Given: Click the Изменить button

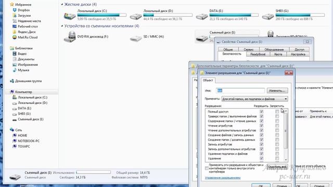Looking at the screenshot, I should [x=277, y=91].
